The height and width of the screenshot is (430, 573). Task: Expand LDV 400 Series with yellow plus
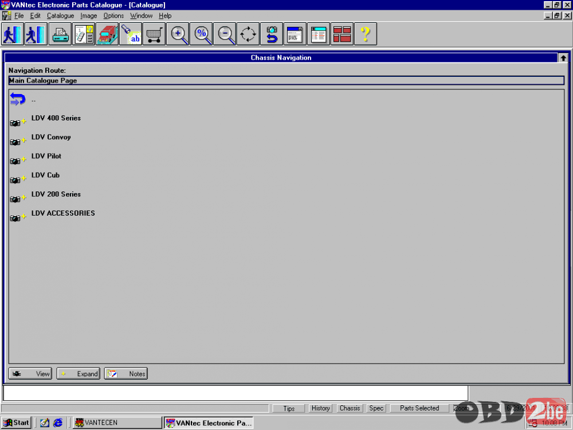pyautogui.click(x=23, y=121)
